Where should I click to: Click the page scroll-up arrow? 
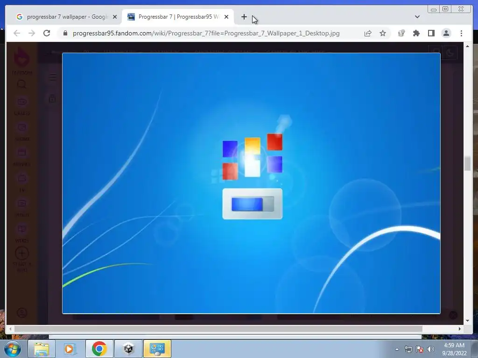[467, 46]
